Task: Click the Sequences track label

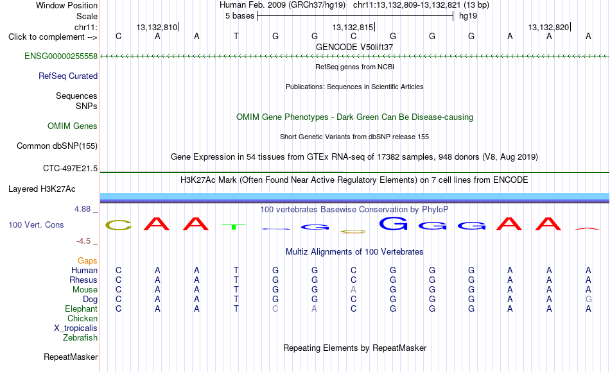Action: pos(76,96)
